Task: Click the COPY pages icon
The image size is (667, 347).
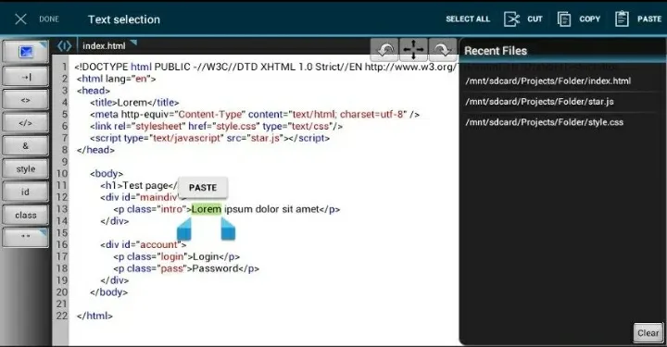Action: pos(564,19)
